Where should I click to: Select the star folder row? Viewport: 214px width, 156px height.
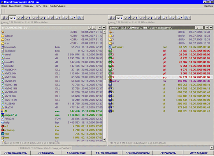coord(52,43)
